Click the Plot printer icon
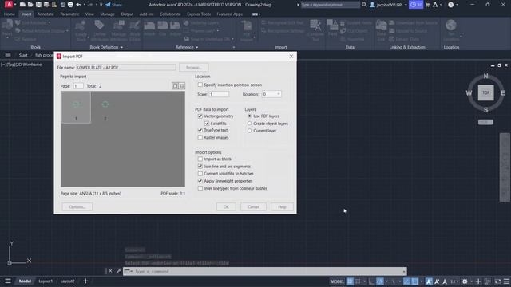Image resolution: width=511 pixels, height=287 pixels. pyautogui.click(x=70, y=5)
